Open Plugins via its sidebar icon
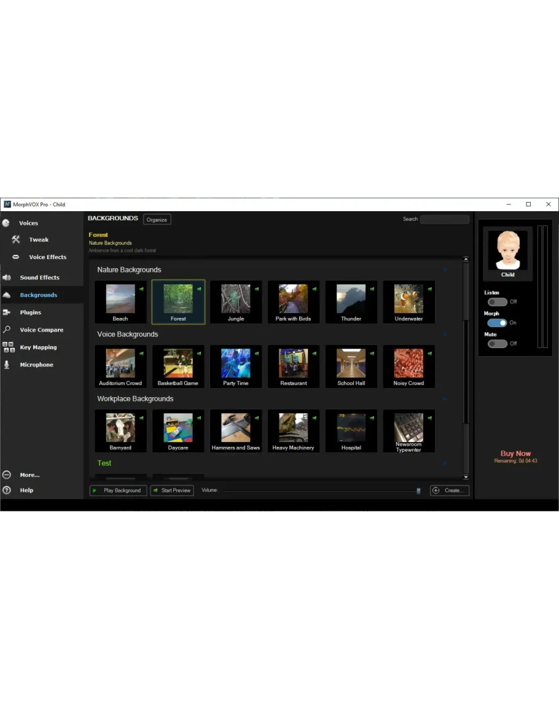559x709 pixels. coord(7,312)
